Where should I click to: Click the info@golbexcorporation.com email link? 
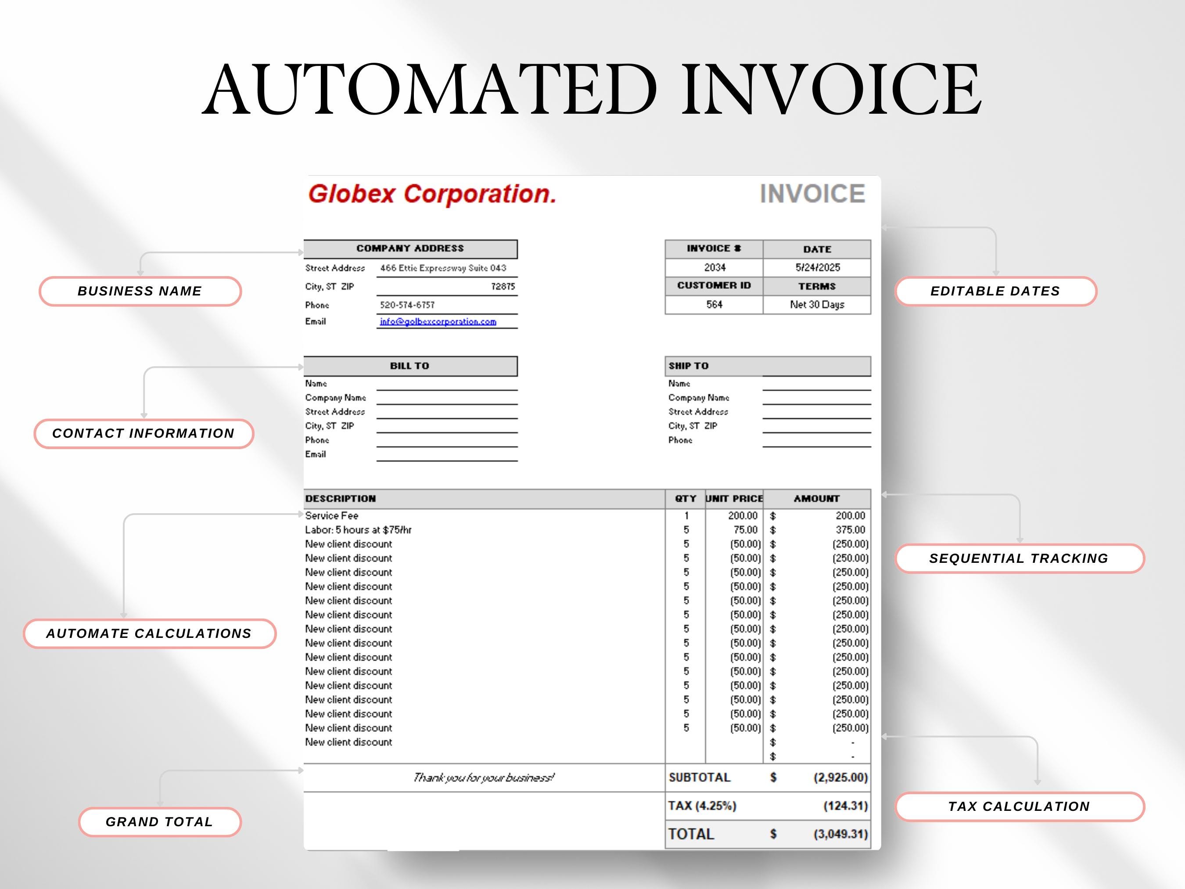tap(438, 321)
